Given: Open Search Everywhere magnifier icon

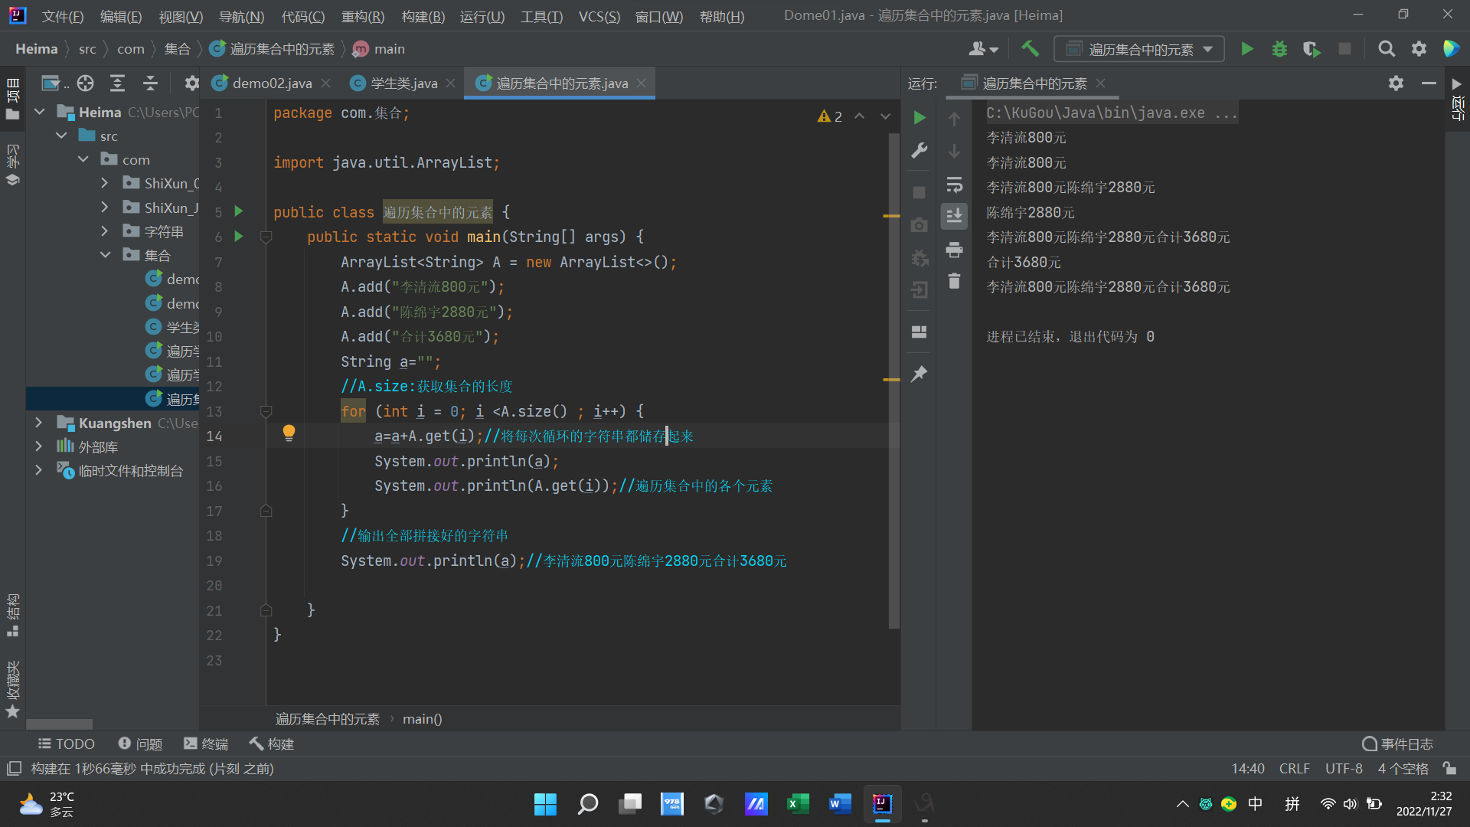Looking at the screenshot, I should 1386,49.
